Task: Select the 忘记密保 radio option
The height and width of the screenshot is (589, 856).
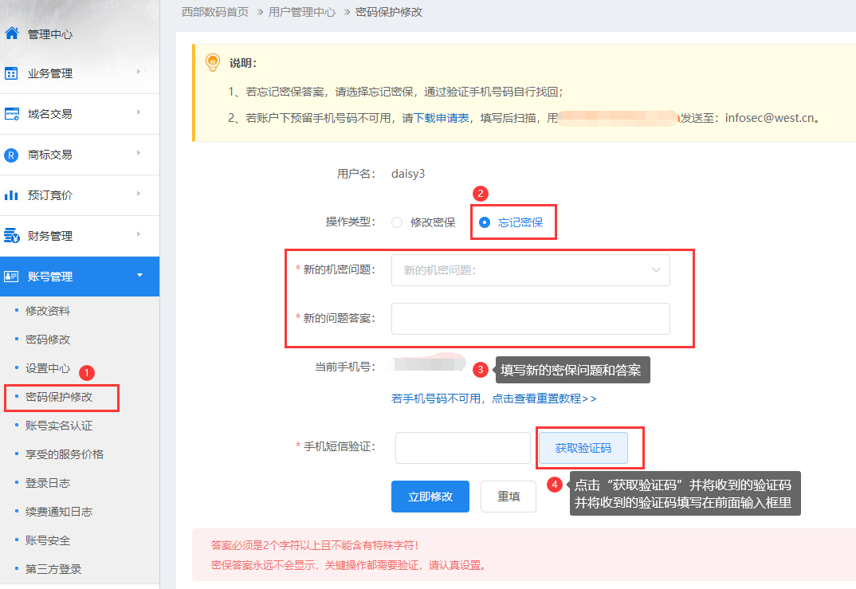Action: click(485, 222)
